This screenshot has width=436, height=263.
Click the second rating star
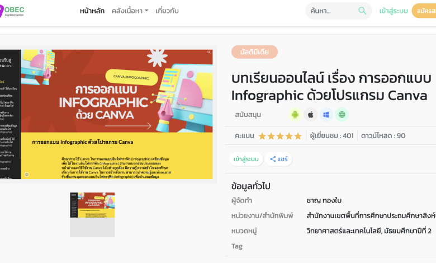[x=271, y=136]
